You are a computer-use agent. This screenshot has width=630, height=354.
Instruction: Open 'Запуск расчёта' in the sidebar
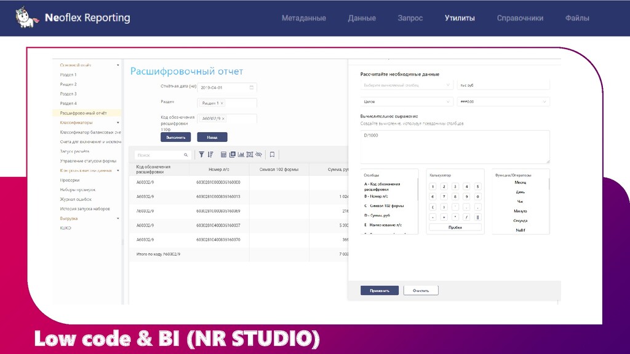[x=74, y=151]
